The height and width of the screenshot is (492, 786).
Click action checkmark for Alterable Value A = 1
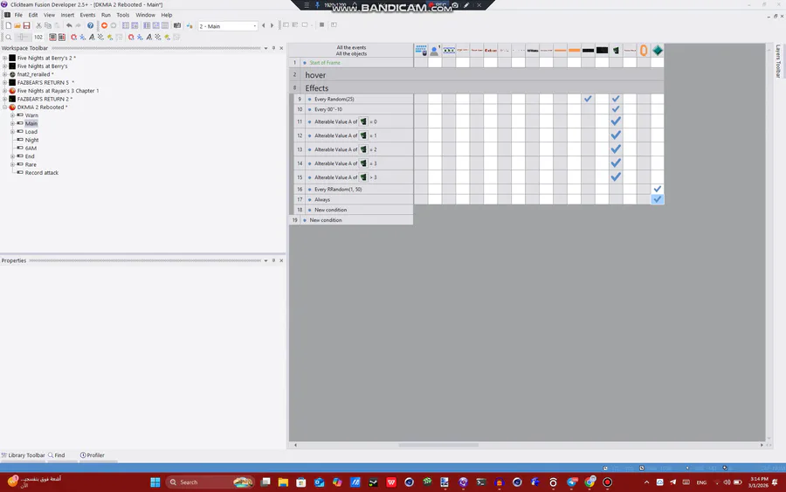[616, 135]
